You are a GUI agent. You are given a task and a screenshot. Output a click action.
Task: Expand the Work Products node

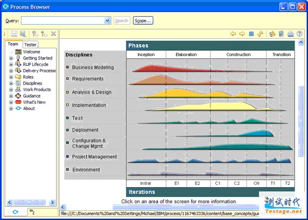pos(11,90)
